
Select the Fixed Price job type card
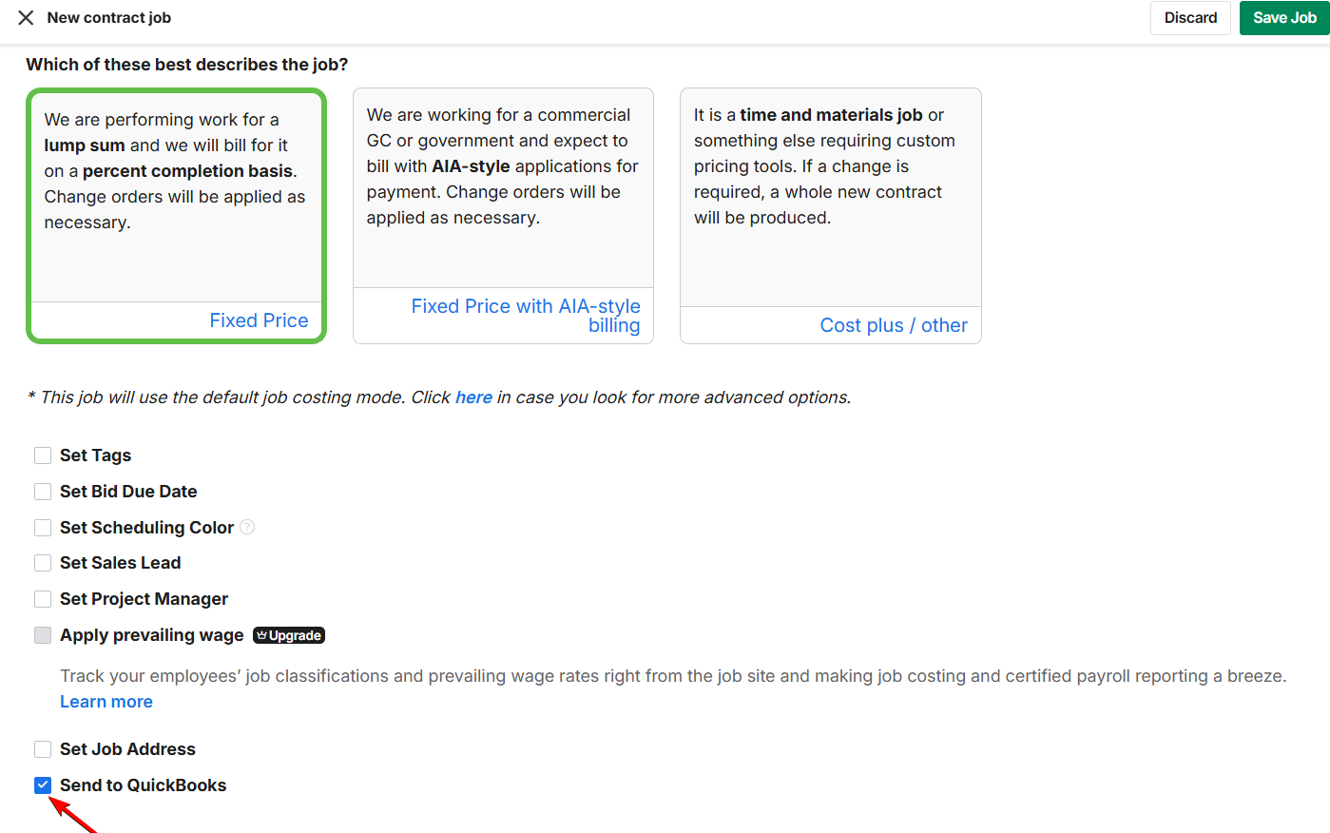[177, 216]
